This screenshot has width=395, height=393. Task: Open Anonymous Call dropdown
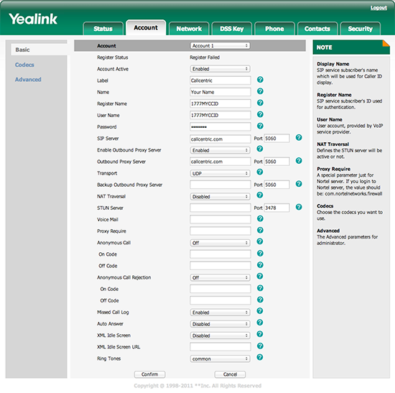220,243
